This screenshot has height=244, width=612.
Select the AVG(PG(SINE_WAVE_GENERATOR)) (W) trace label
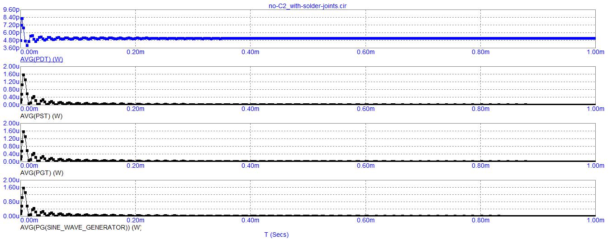(81, 228)
